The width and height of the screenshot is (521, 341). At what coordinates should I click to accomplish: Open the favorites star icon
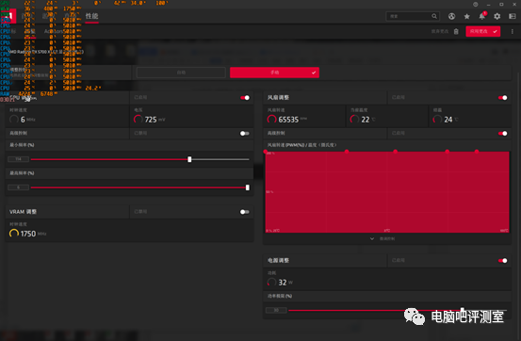coord(467,16)
